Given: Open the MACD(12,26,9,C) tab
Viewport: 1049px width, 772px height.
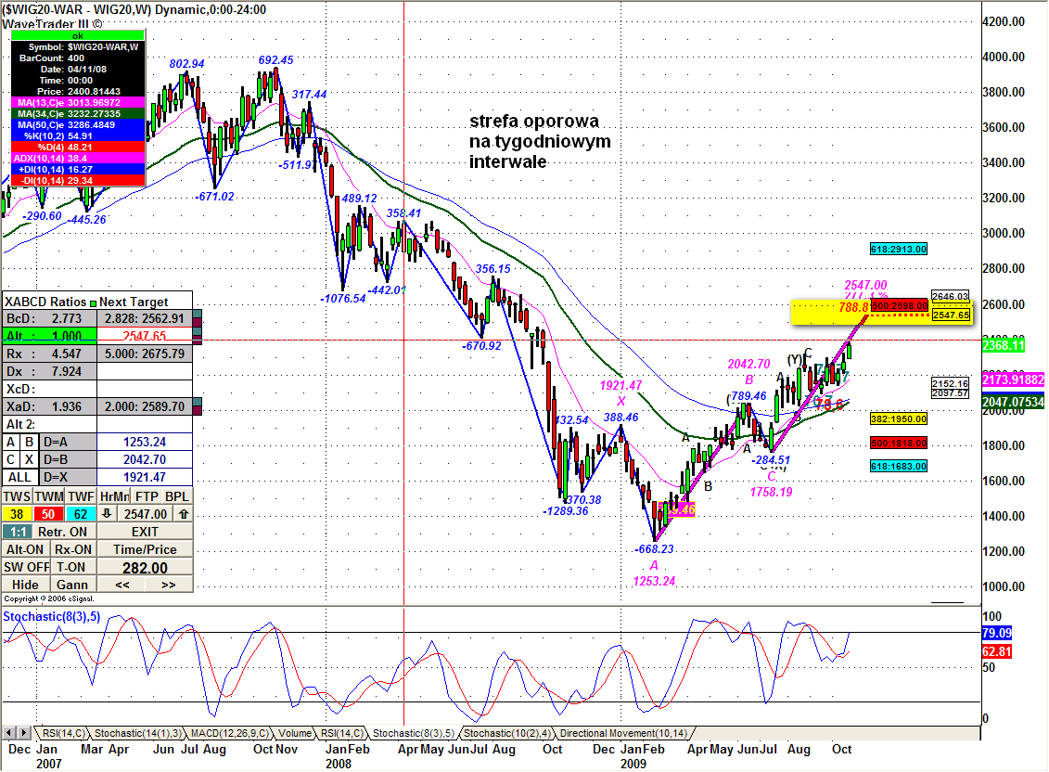Looking at the screenshot, I should click(x=229, y=733).
